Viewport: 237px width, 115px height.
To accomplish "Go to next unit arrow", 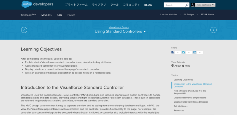I will [213, 30].
